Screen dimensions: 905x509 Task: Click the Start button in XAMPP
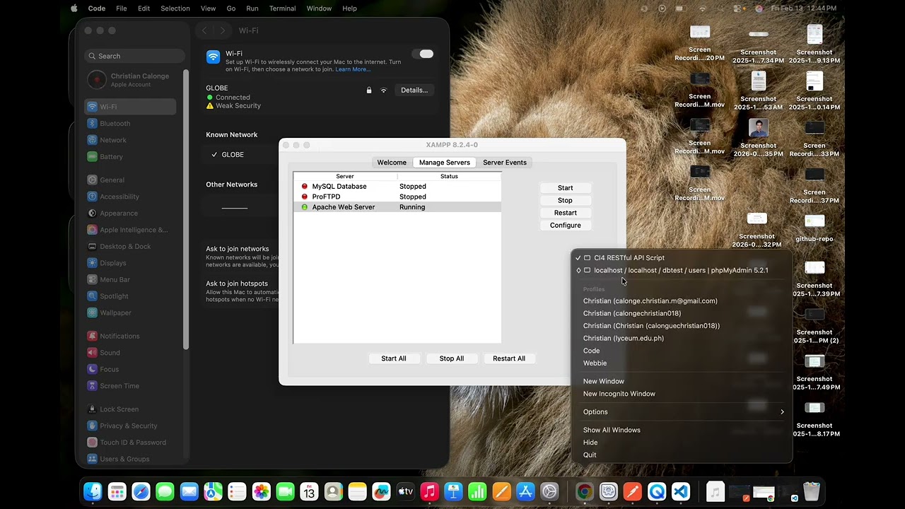pyautogui.click(x=565, y=188)
